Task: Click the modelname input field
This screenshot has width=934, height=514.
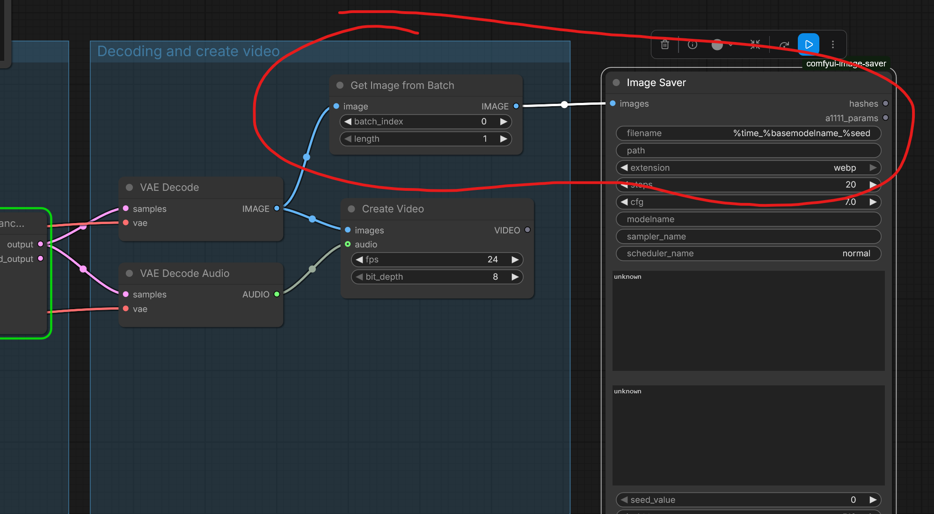Action: tap(748, 219)
